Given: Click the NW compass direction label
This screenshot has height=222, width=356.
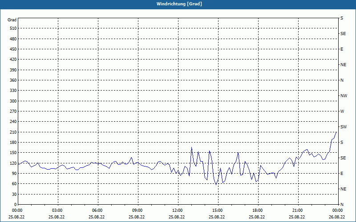Looking at the screenshot, I should click(x=344, y=96).
